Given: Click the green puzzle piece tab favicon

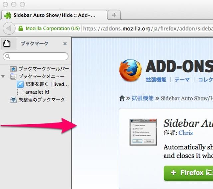Looking at the screenshot, I should [8, 15].
